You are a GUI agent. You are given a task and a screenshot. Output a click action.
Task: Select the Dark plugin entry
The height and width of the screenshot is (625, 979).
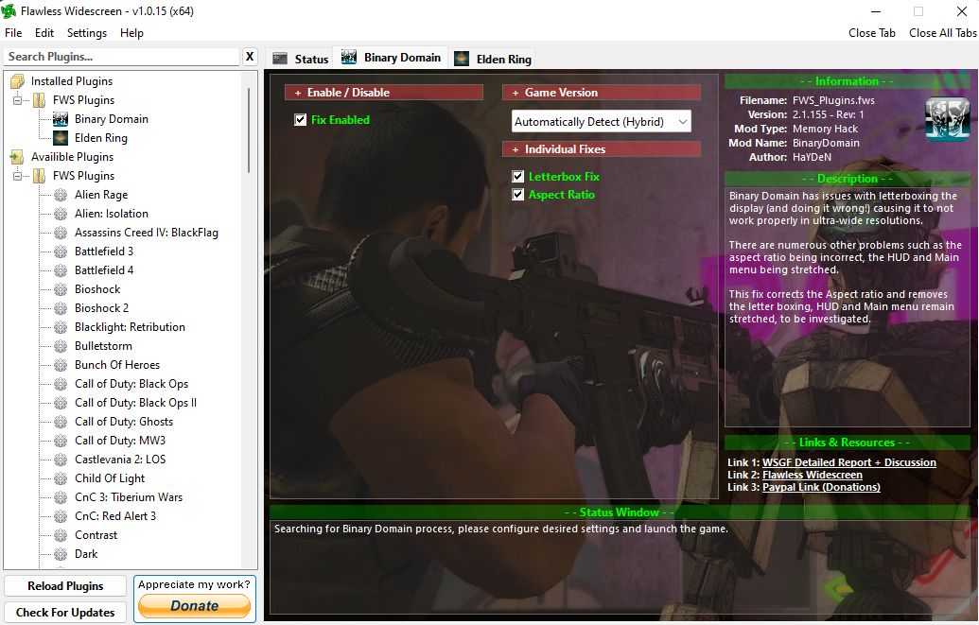[x=86, y=554]
